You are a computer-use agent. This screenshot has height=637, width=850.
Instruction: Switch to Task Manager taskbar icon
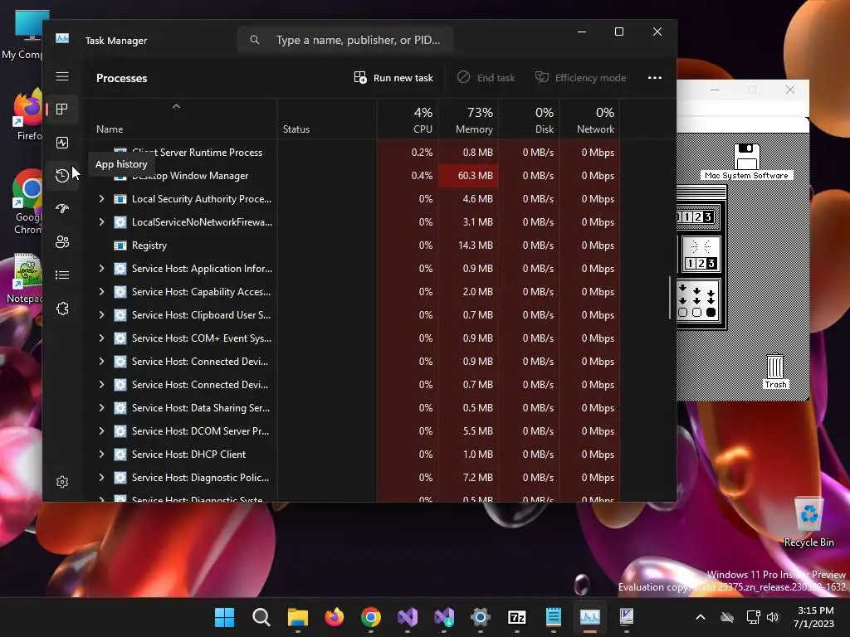[590, 617]
